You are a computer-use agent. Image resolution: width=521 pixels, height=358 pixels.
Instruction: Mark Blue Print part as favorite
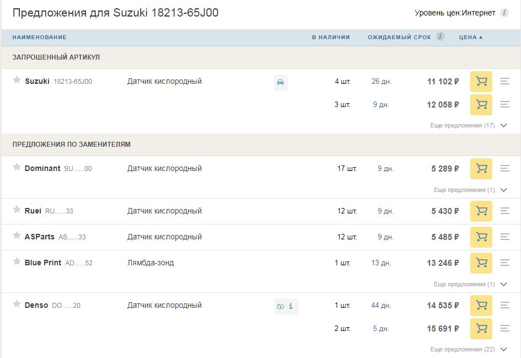(x=17, y=261)
